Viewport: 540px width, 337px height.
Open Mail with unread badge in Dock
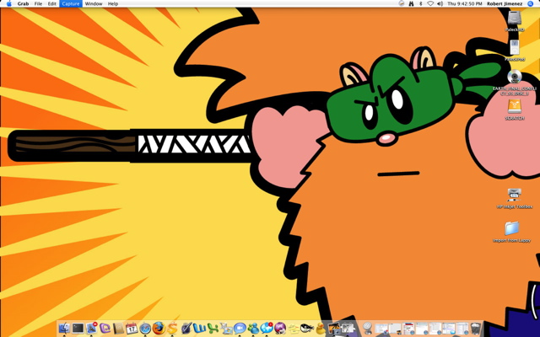[x=91, y=329]
